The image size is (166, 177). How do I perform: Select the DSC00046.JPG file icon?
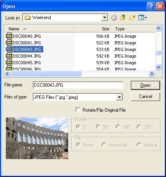(9, 68)
